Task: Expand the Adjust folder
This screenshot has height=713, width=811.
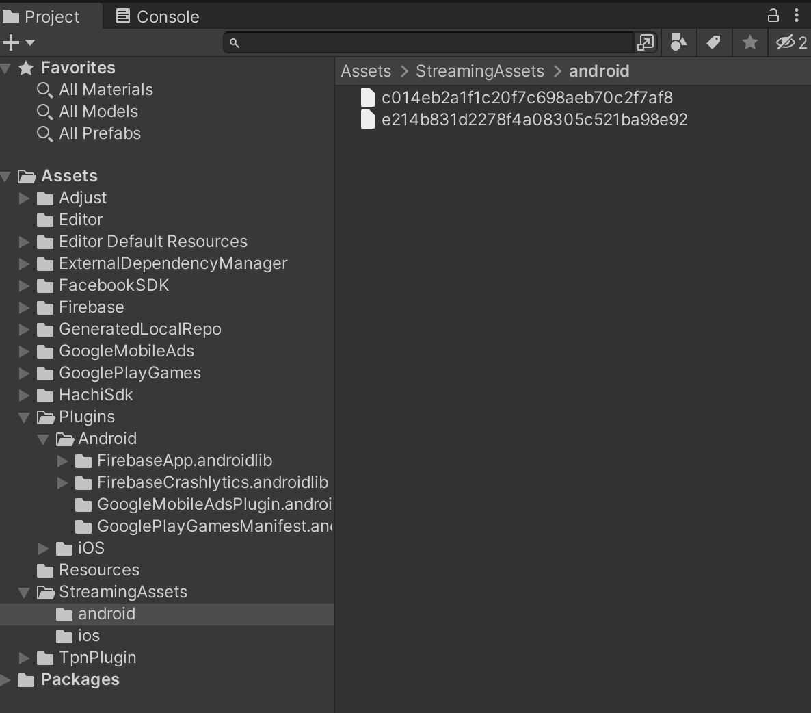Action: [x=24, y=198]
